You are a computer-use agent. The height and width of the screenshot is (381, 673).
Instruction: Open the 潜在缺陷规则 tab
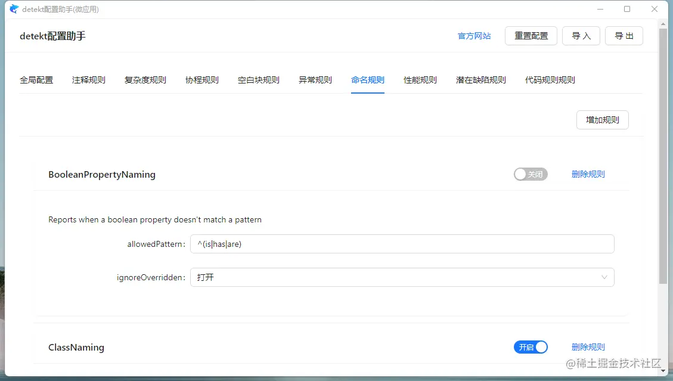click(x=480, y=80)
